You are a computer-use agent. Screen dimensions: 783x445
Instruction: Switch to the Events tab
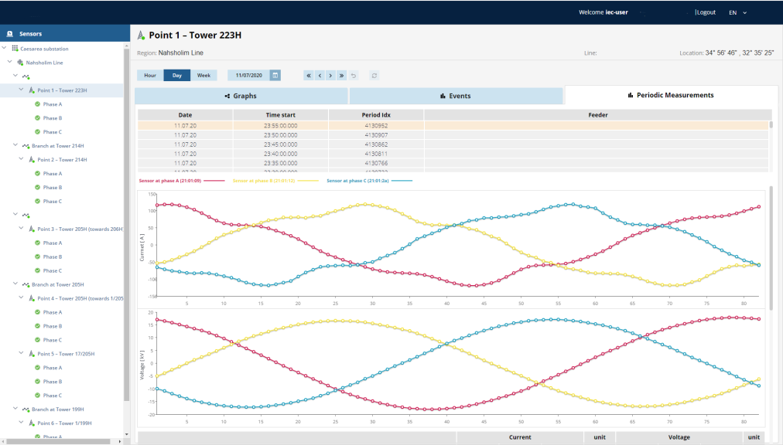tap(455, 96)
